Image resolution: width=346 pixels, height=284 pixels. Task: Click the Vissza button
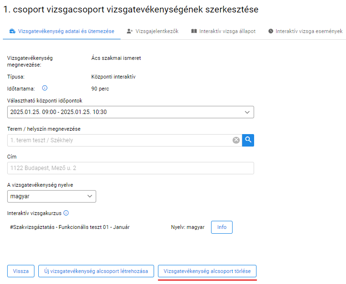[21, 271]
